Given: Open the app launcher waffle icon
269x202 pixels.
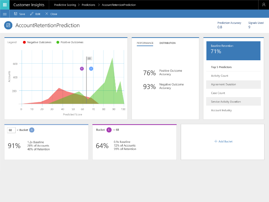Looking at the screenshot, I should 5,5.
